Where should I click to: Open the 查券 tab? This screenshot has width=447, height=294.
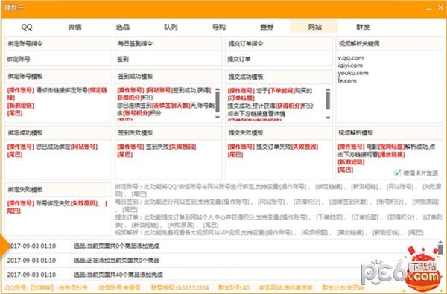coord(267,27)
